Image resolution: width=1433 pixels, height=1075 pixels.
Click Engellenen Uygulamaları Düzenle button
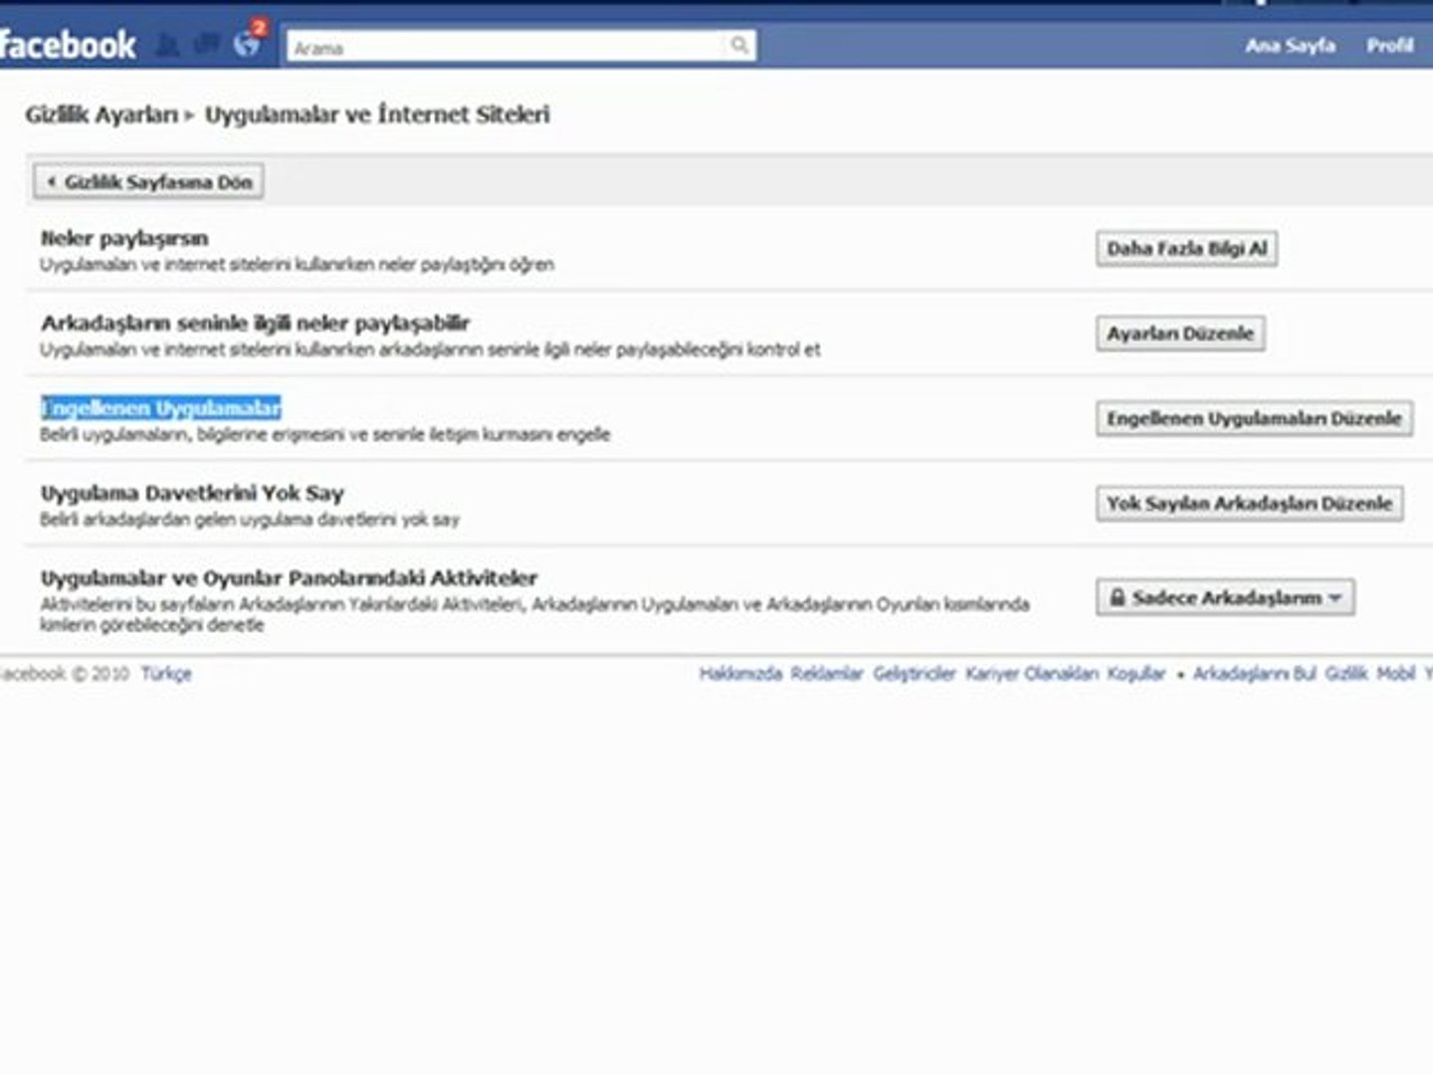pyautogui.click(x=1254, y=418)
